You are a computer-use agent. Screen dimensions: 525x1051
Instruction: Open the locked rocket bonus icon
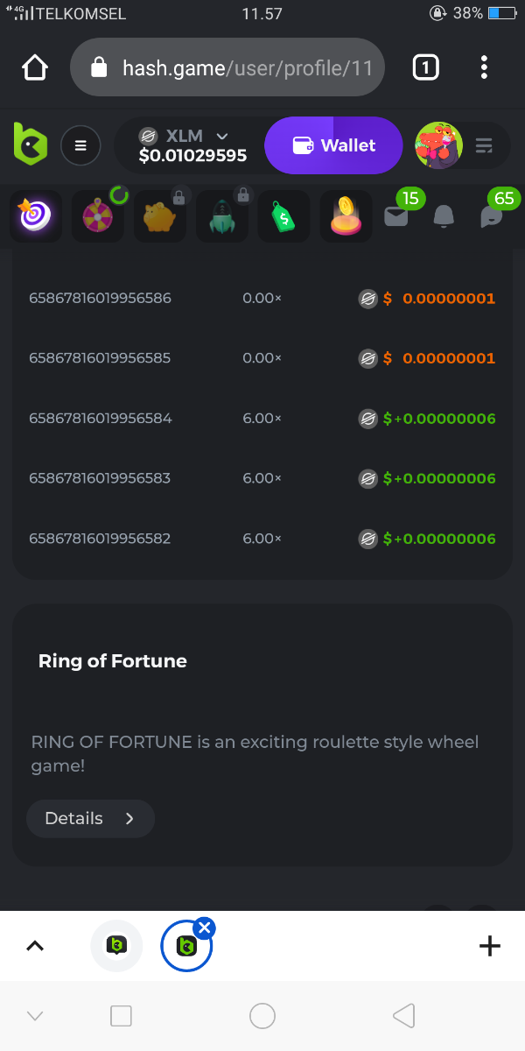(222, 215)
